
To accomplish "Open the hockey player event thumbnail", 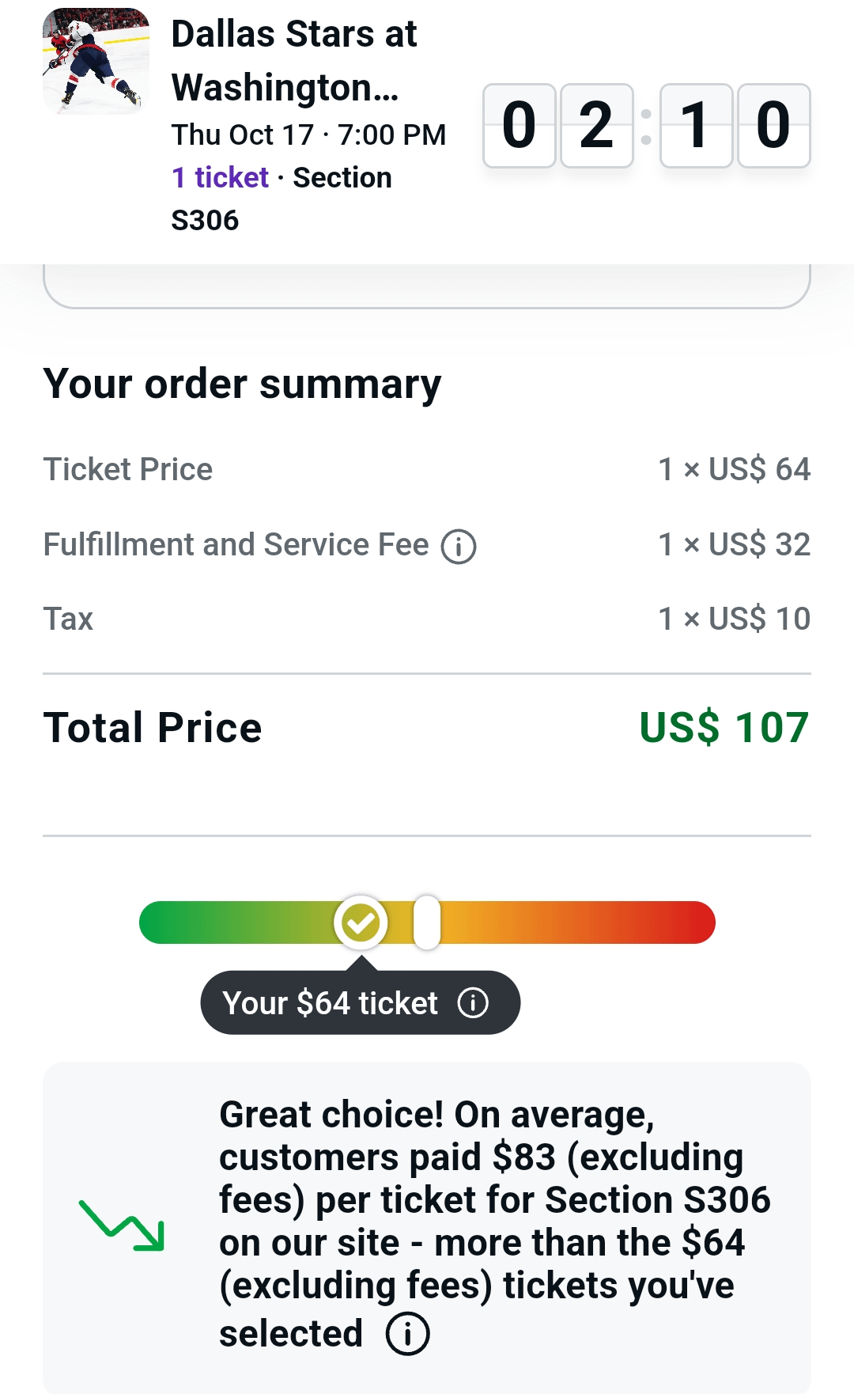I will coord(96,62).
